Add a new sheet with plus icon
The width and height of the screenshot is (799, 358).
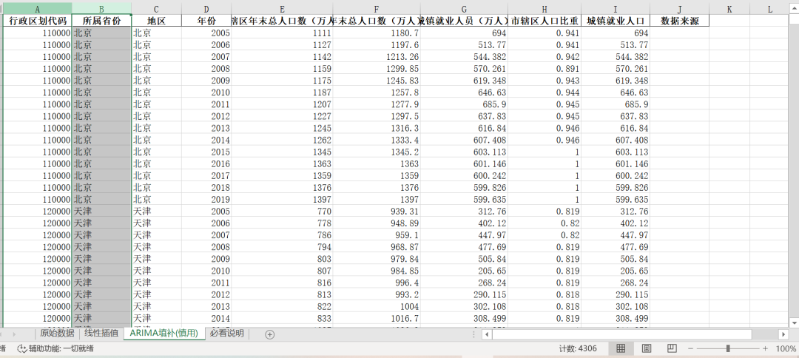270,334
